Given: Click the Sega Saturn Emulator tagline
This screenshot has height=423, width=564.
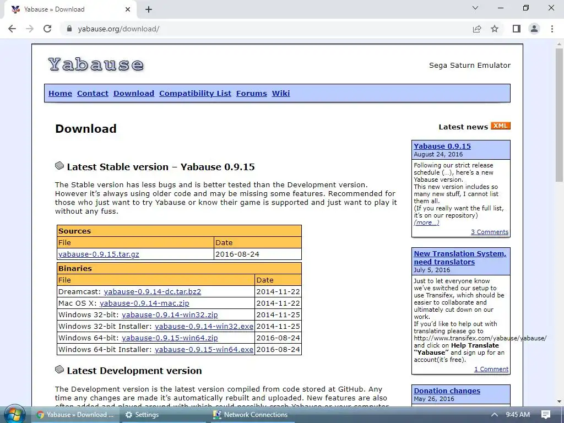Looking at the screenshot, I should click(470, 65).
